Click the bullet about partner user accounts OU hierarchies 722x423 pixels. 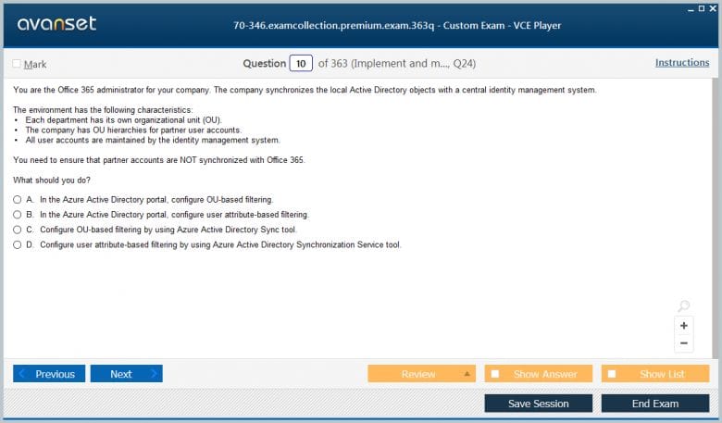click(x=133, y=131)
